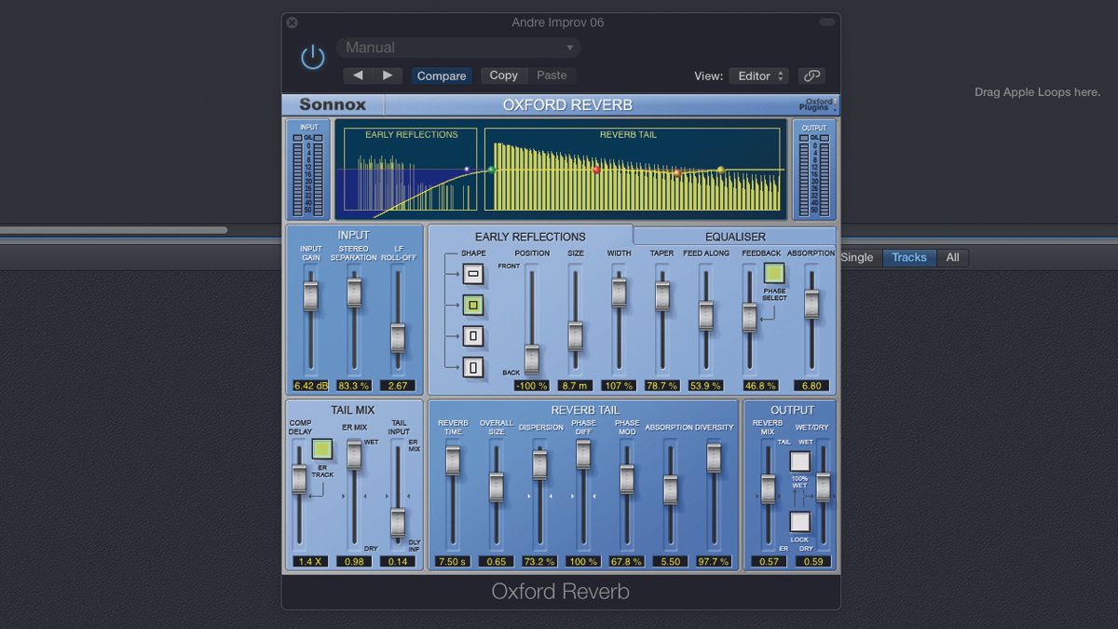Click the red marker in the Reverb Tail display
The height and width of the screenshot is (629, 1118).
596,171
